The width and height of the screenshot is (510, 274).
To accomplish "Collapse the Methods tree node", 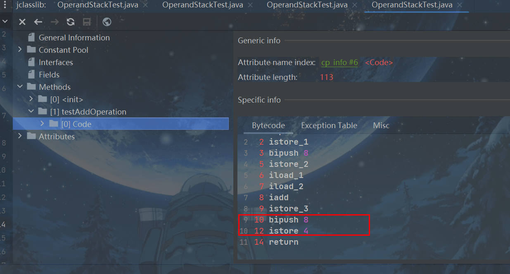I will click(20, 87).
